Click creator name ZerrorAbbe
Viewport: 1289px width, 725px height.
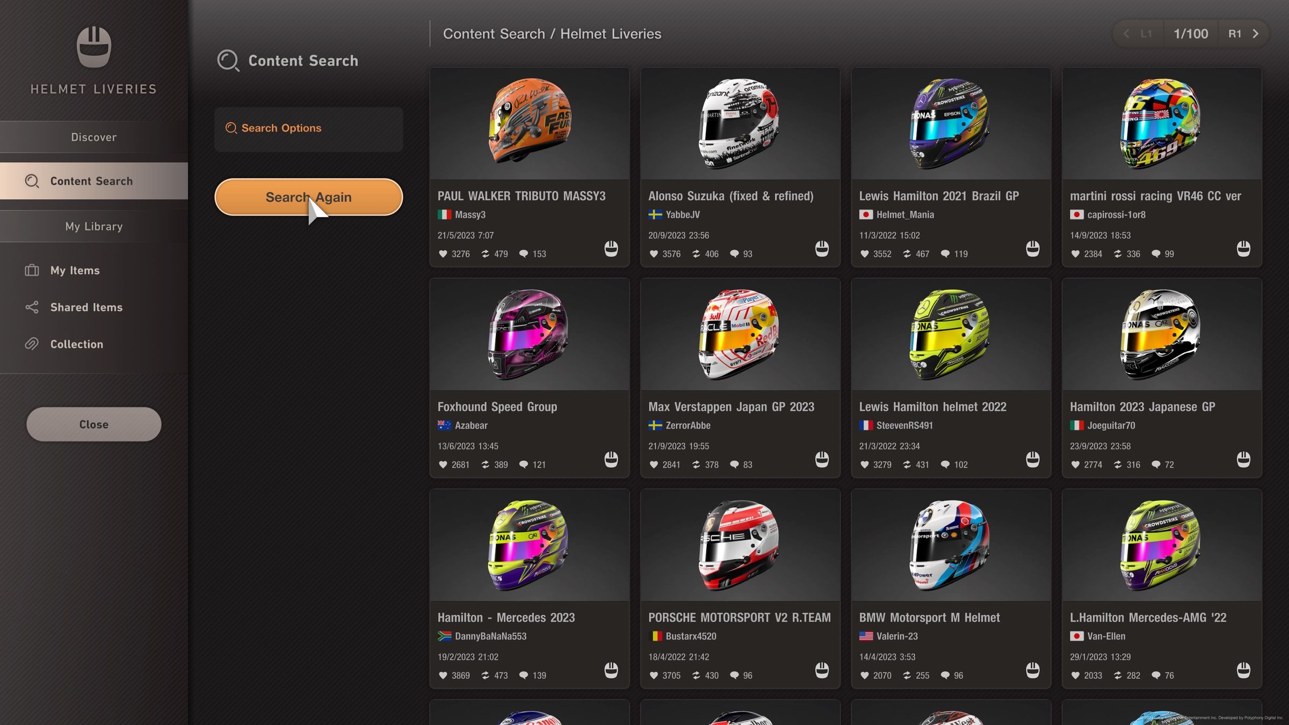pos(688,425)
